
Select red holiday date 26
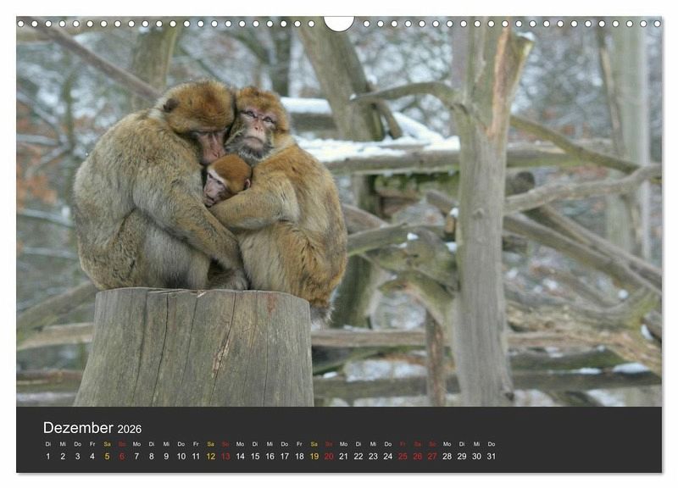[418, 456]
